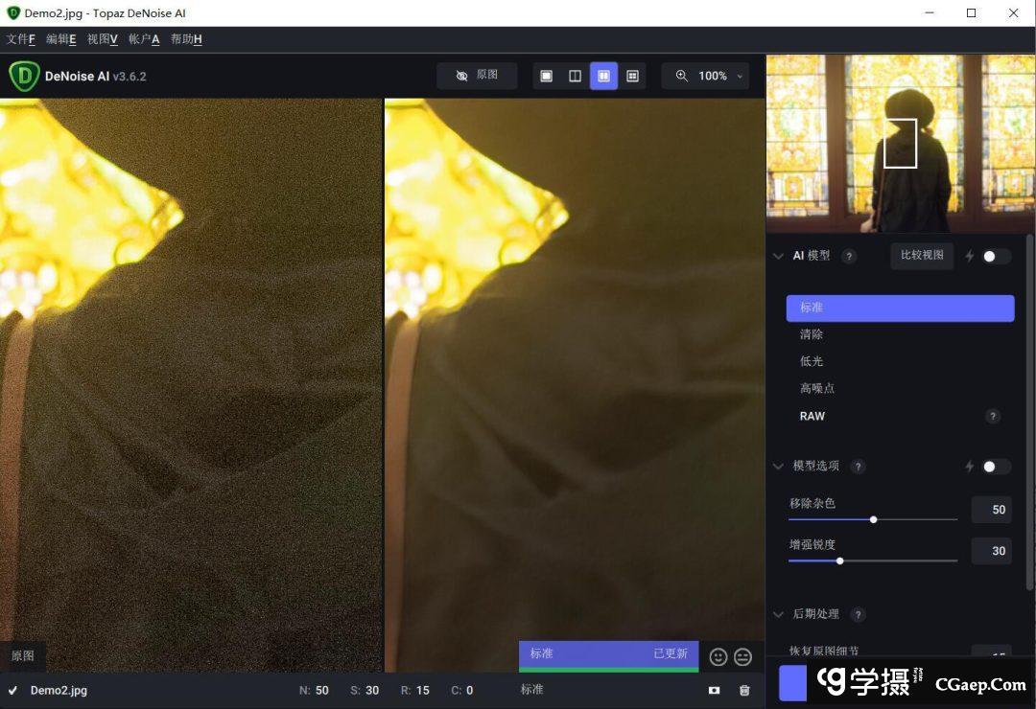Viewport: 1036px width, 709px height.
Task: Delete Demo2.jpg using the trash icon
Action: click(744, 690)
